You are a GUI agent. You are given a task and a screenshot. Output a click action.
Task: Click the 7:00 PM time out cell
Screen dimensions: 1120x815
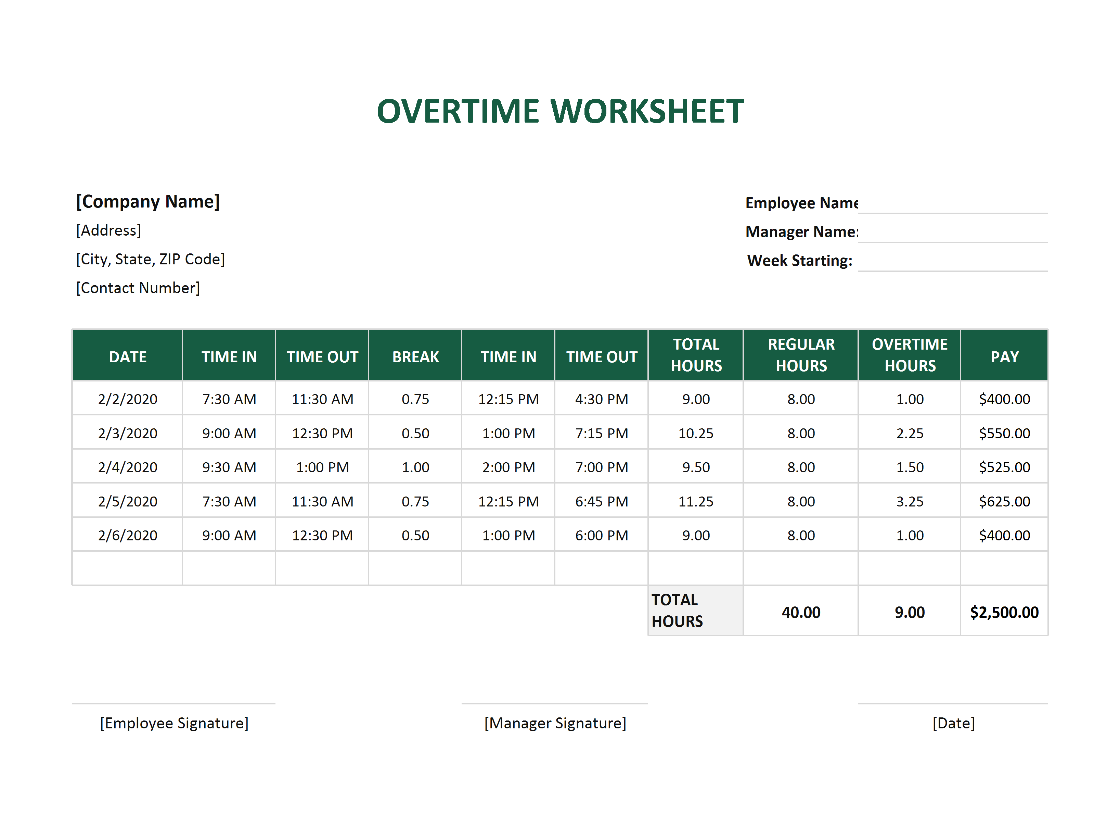(602, 467)
